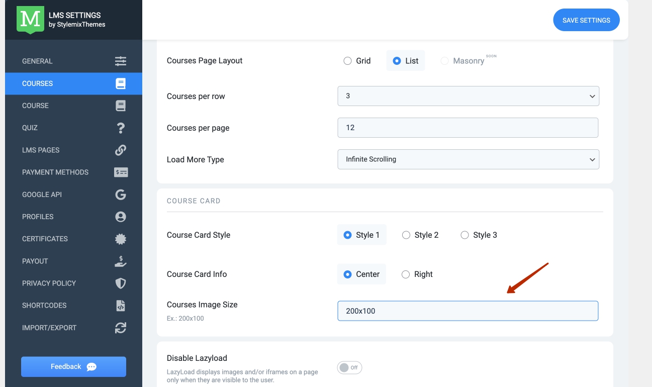Set Course Card Info to Right
Screen dimensions: 652x387
point(406,274)
